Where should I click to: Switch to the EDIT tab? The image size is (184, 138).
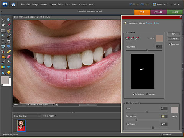coord(142,12)
